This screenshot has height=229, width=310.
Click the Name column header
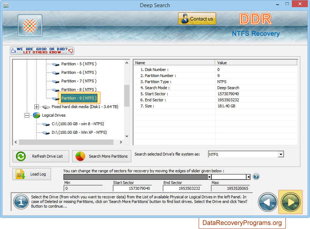[174, 63]
